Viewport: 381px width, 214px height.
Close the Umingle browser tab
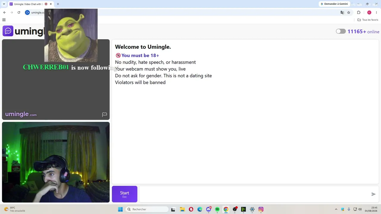pyautogui.click(x=51, y=4)
